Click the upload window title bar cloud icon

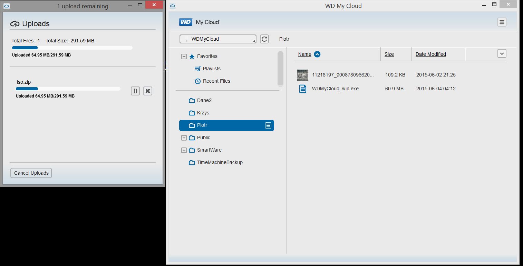click(6, 6)
